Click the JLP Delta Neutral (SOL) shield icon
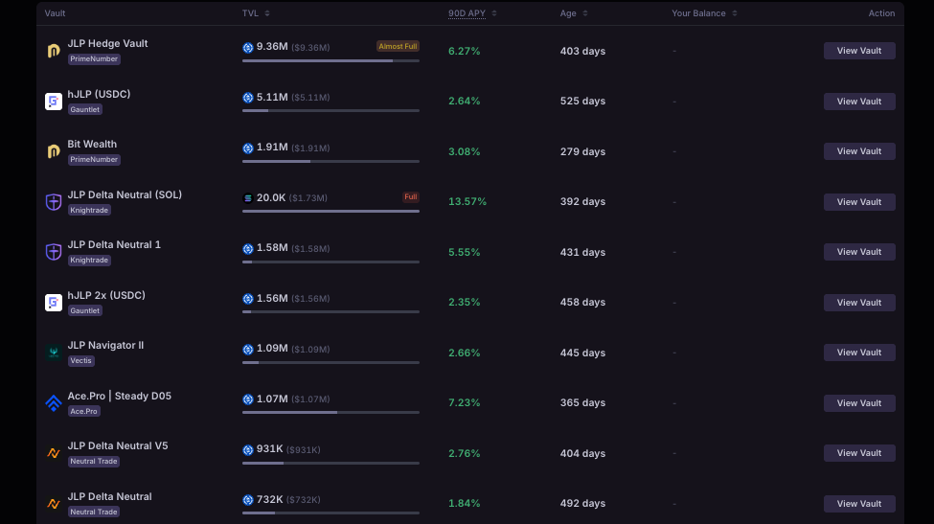 coord(54,202)
